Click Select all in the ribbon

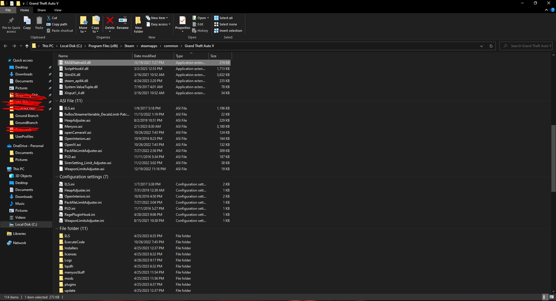tap(223, 18)
